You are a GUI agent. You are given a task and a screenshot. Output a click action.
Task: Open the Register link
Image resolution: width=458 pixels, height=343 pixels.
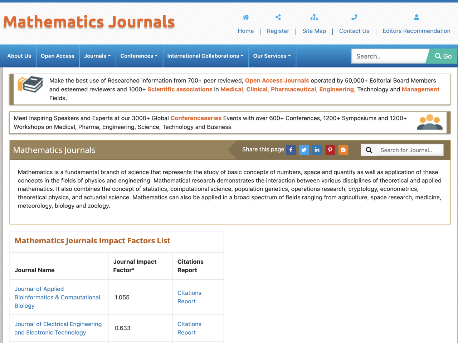(278, 31)
